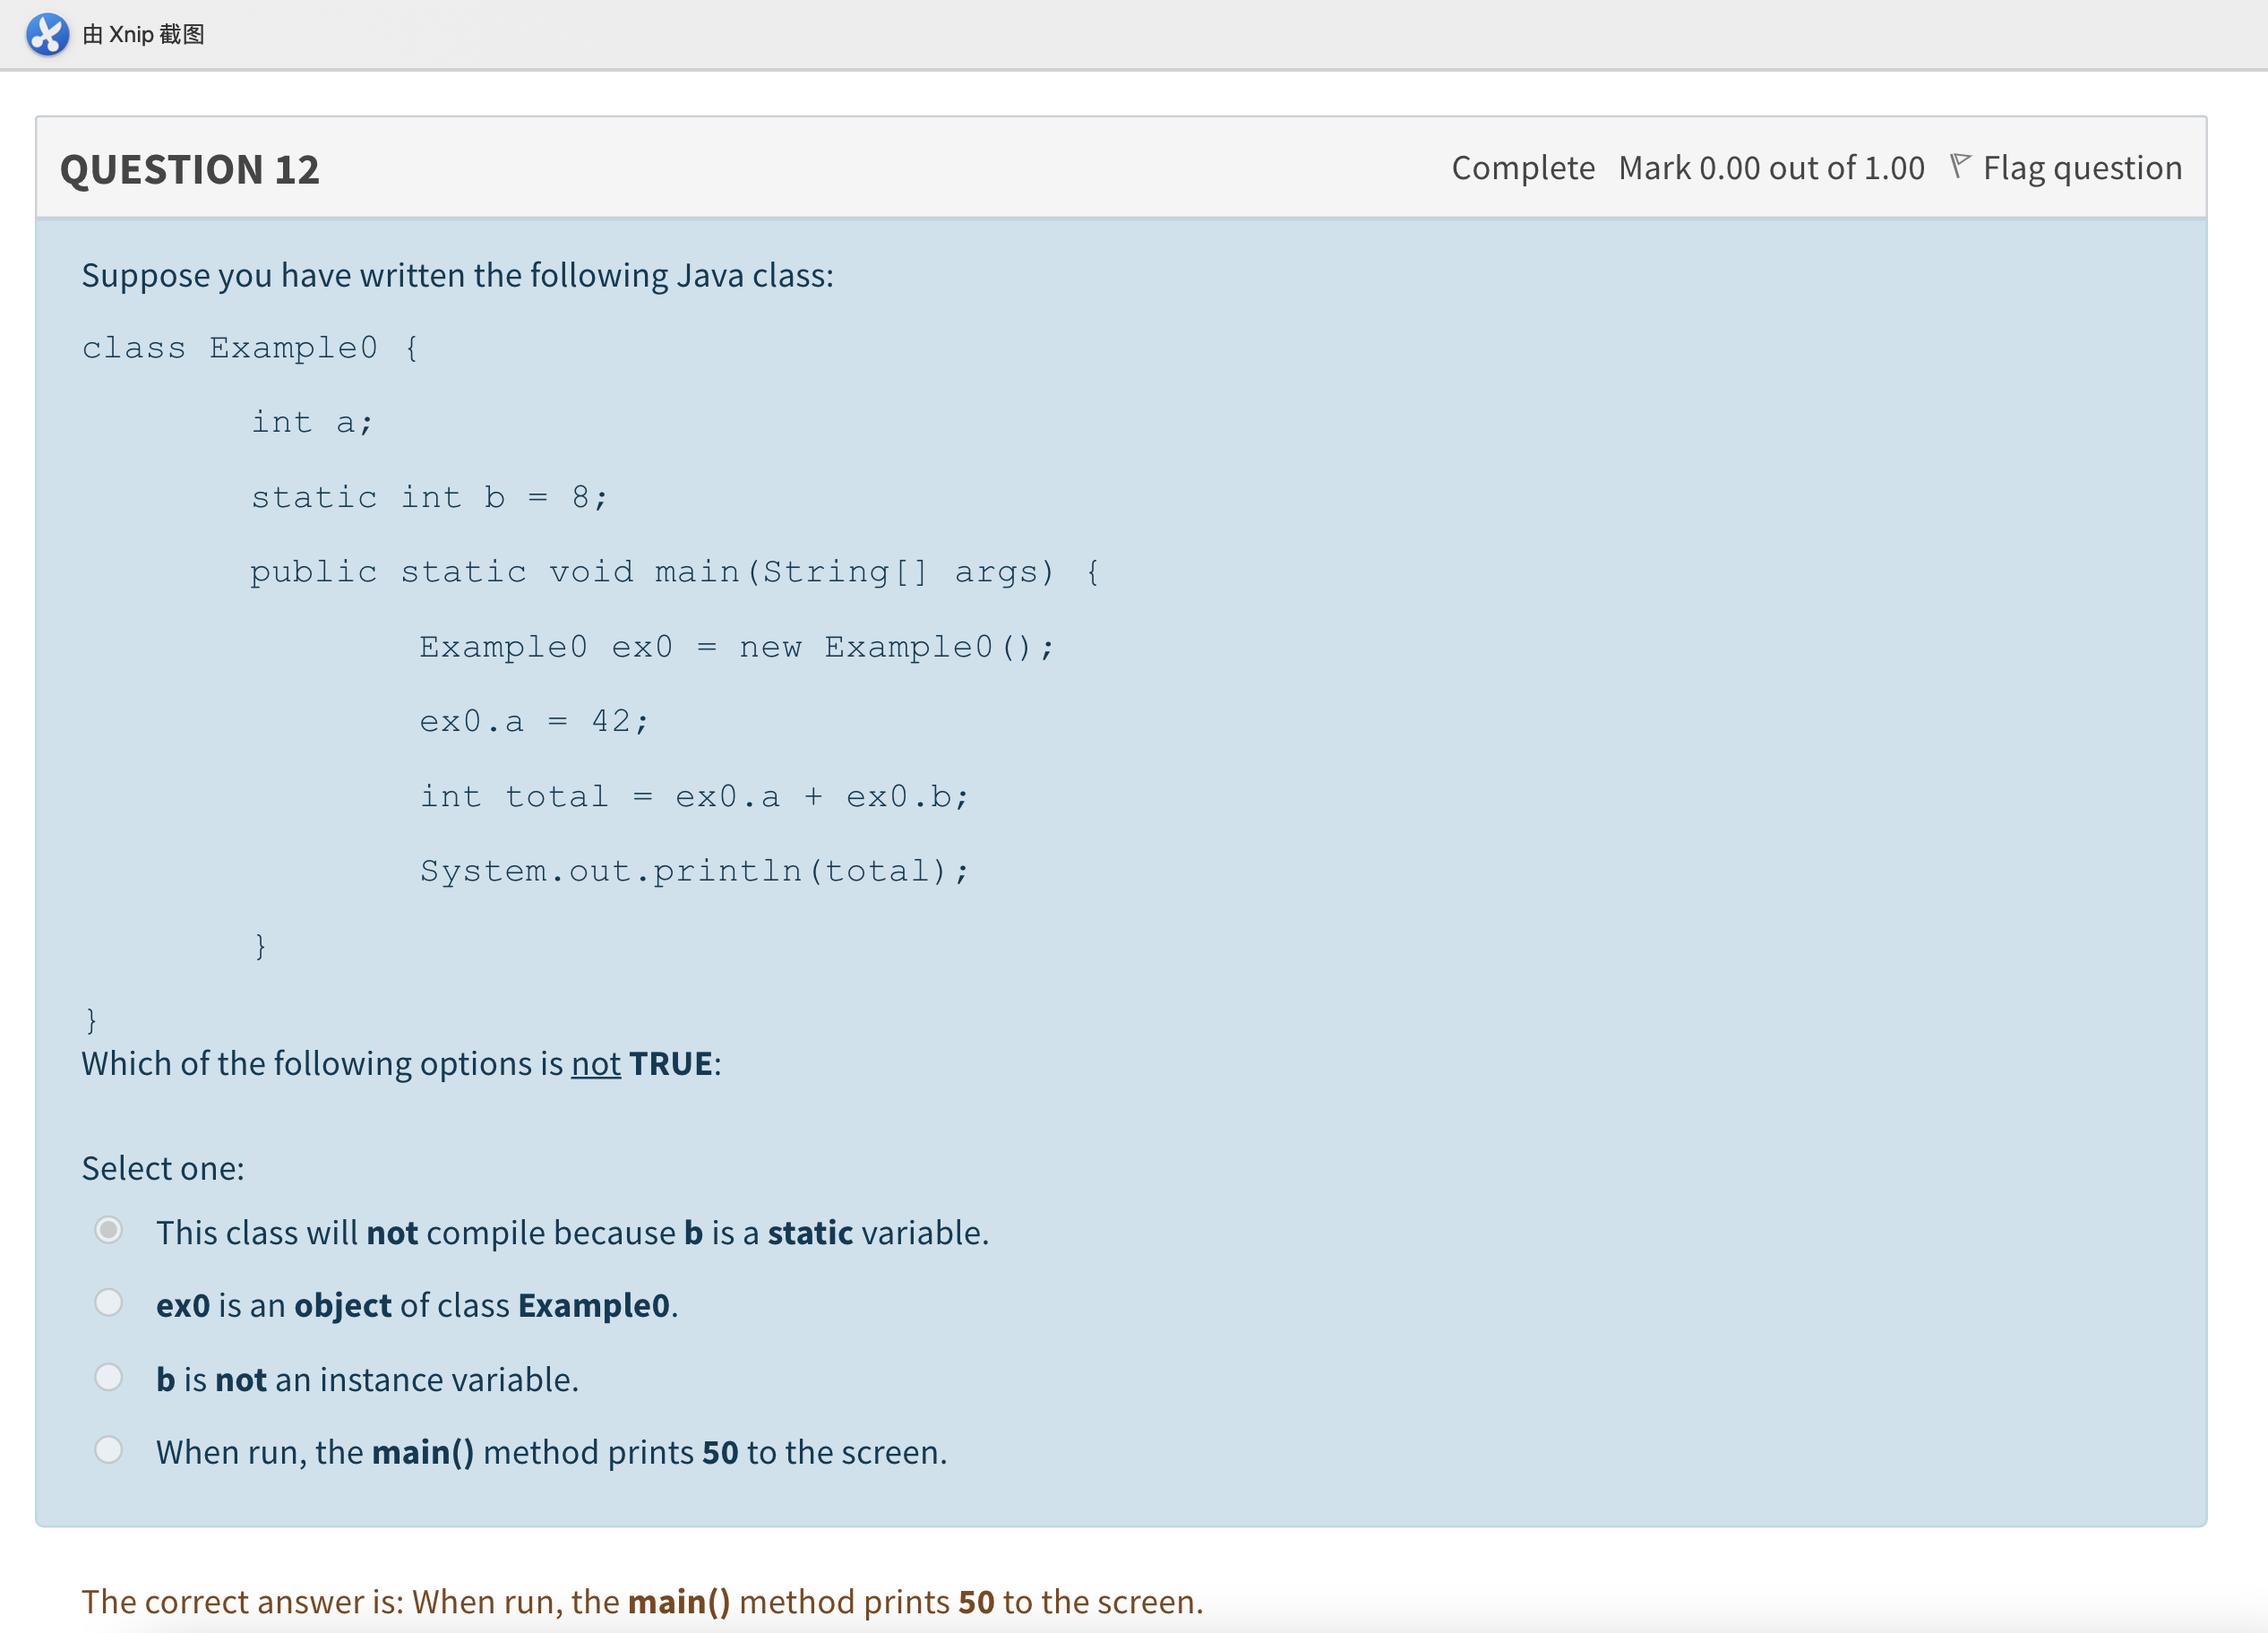Click the 'class Example0 {' code line
The height and width of the screenshot is (1633, 2268).
pos(250,348)
